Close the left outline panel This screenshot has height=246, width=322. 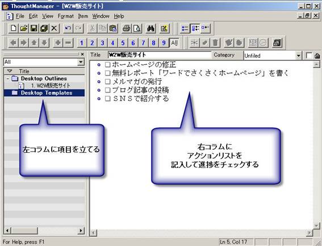(x=82, y=54)
